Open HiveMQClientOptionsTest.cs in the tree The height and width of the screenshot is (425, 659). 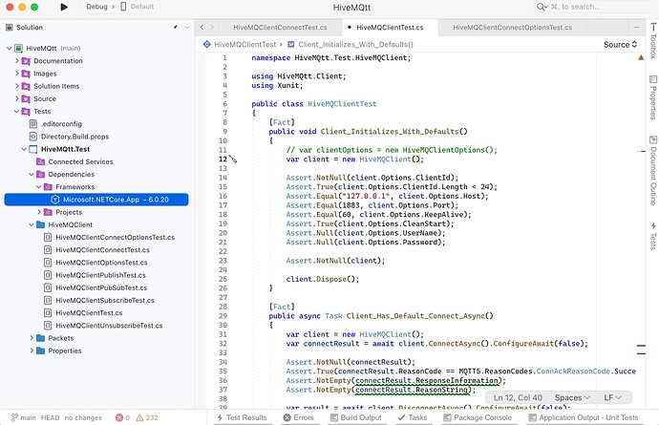coord(101,263)
